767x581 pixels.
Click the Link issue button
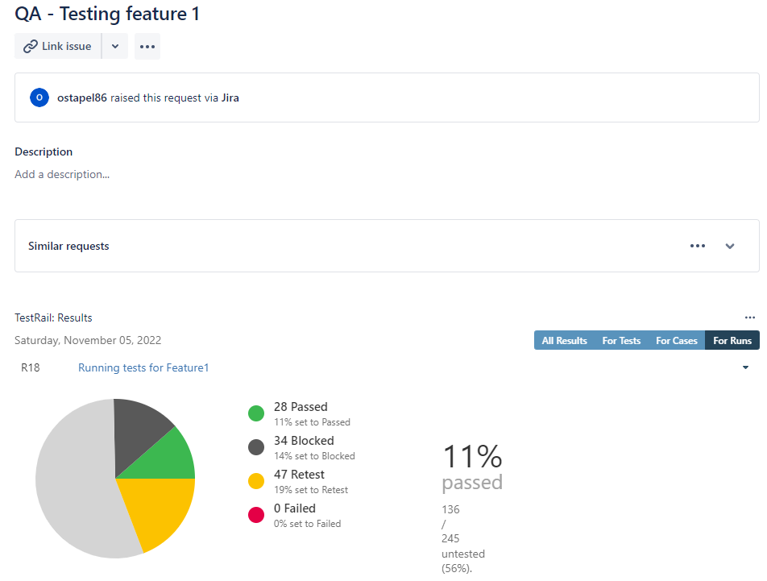click(58, 46)
